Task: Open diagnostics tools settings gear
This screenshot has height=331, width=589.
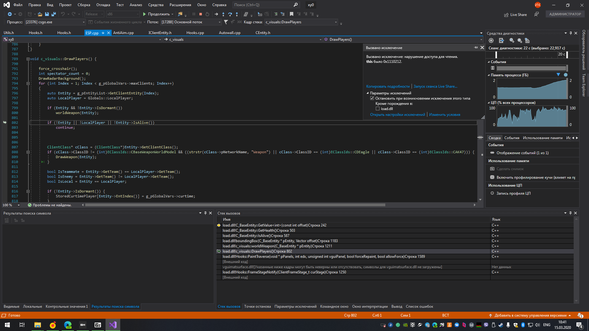Action: pyautogui.click(x=491, y=40)
